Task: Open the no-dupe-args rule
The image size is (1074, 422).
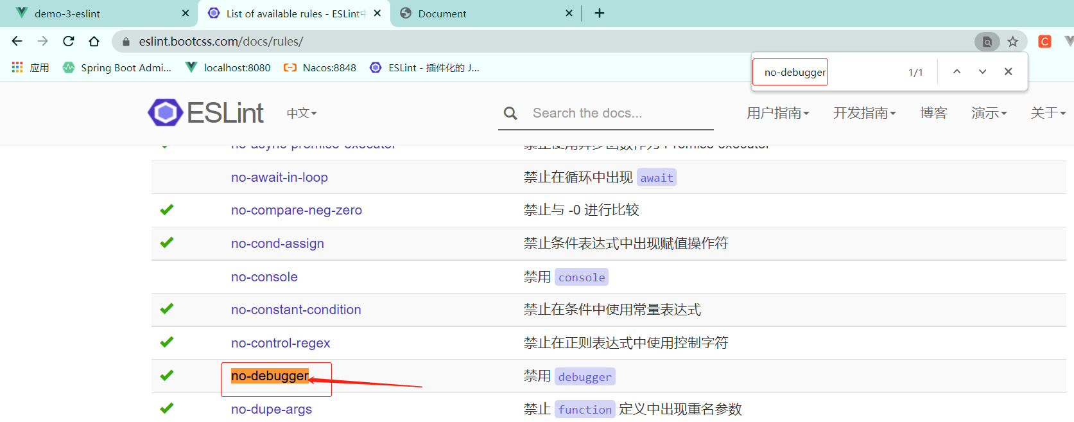Action: [x=272, y=409]
